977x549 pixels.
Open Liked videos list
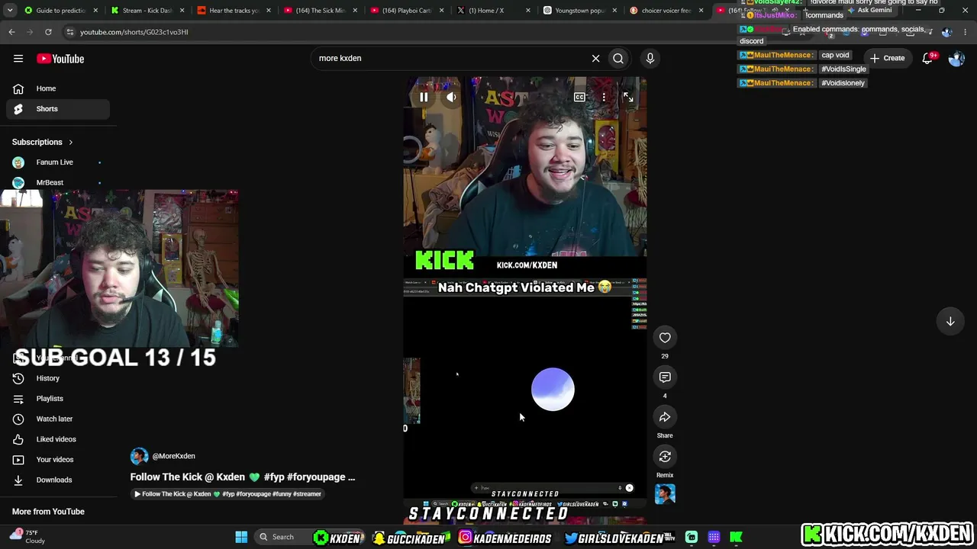[58, 439]
